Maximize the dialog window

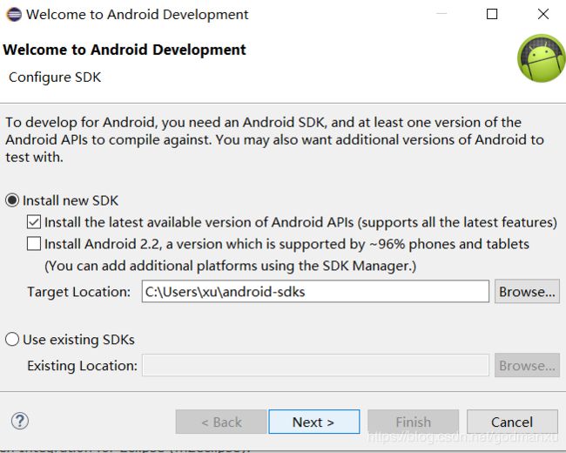tap(492, 14)
